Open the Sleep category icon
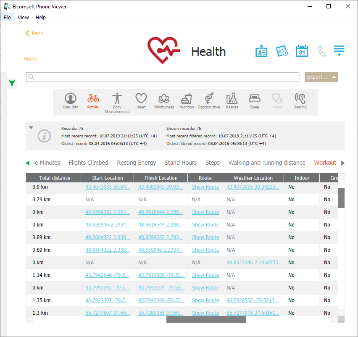Screen dimensions: 358x337 pyautogui.click(x=254, y=101)
